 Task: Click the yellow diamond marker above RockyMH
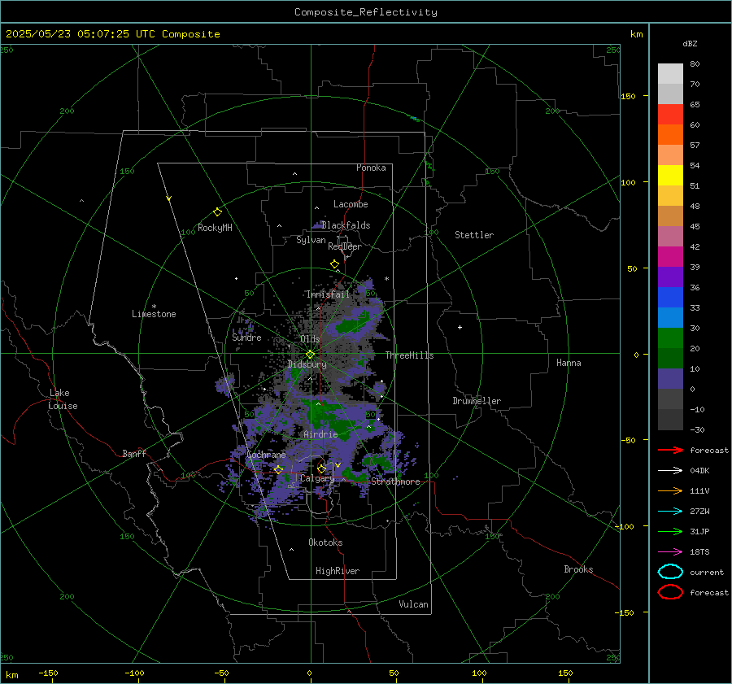tap(217, 212)
